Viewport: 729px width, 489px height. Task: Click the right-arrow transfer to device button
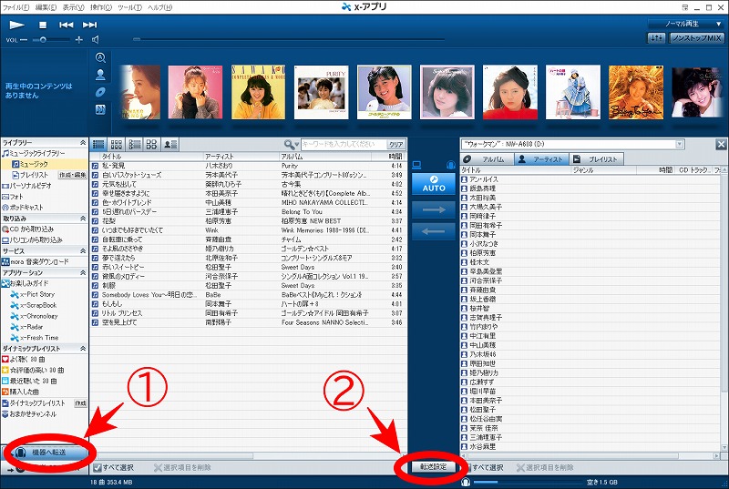tap(434, 209)
